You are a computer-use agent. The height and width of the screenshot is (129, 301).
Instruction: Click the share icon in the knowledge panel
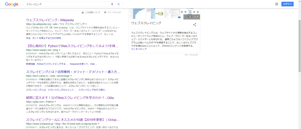click(x=194, y=24)
